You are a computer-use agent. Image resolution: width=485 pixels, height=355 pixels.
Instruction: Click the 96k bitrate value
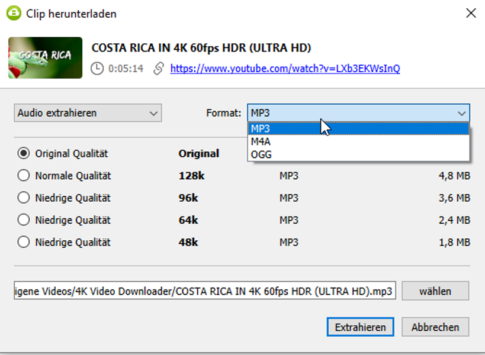[188, 198]
